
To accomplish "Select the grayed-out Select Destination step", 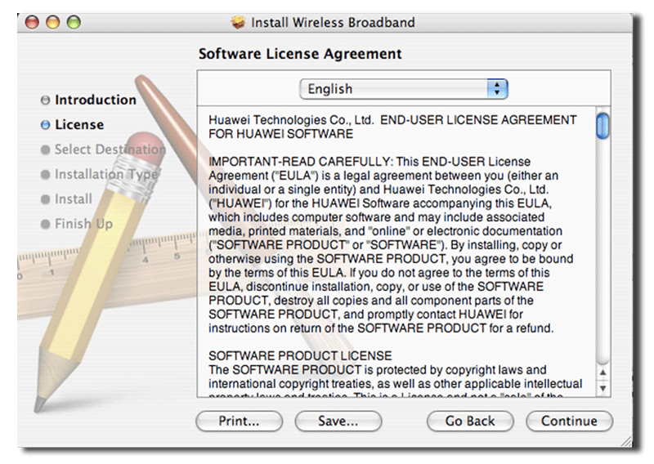I will pos(109,149).
